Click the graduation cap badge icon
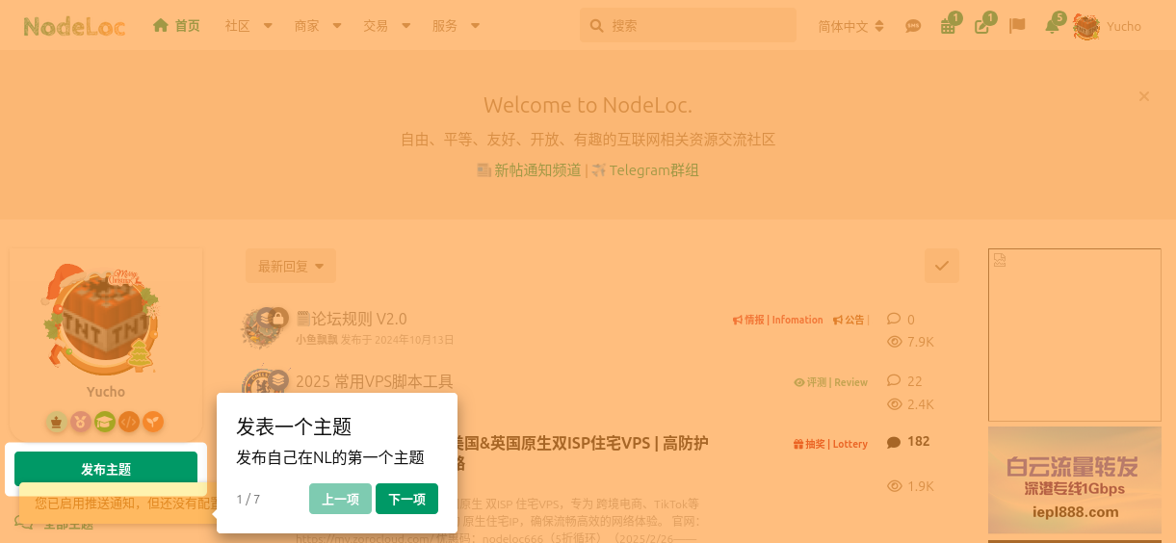 click(105, 422)
